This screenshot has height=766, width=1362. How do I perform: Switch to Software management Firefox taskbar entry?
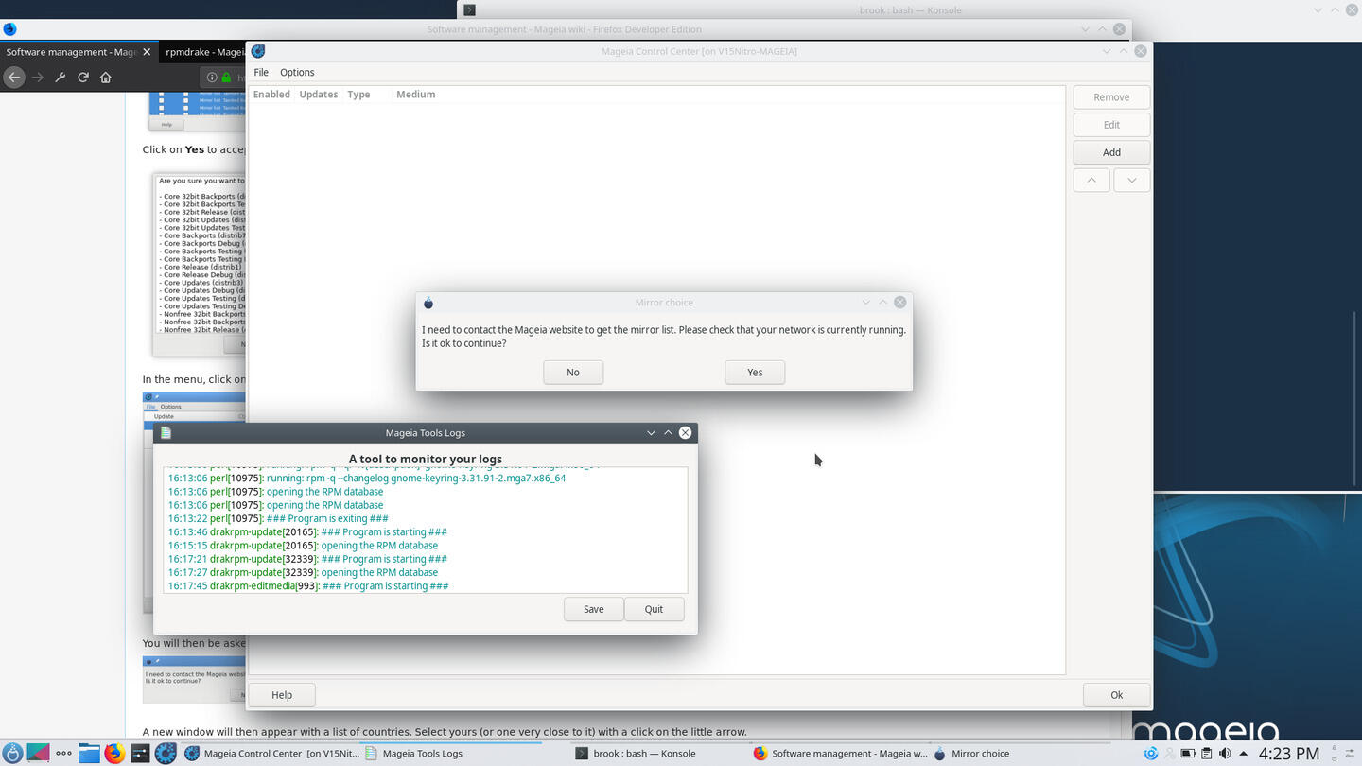(x=840, y=754)
